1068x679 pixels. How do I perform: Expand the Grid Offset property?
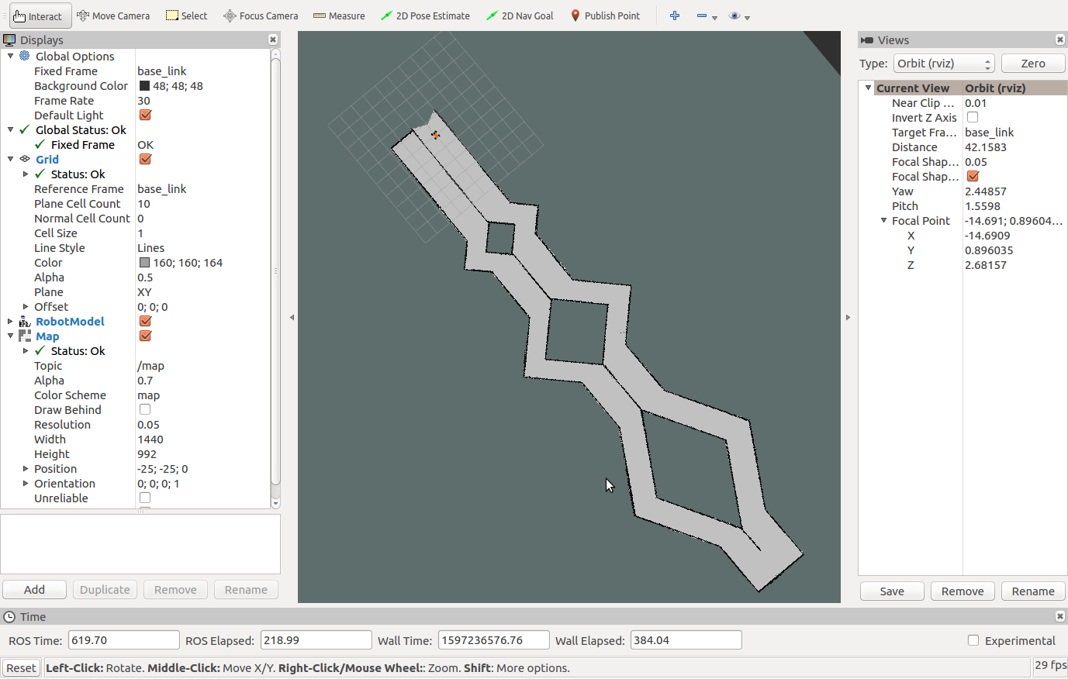[26, 306]
